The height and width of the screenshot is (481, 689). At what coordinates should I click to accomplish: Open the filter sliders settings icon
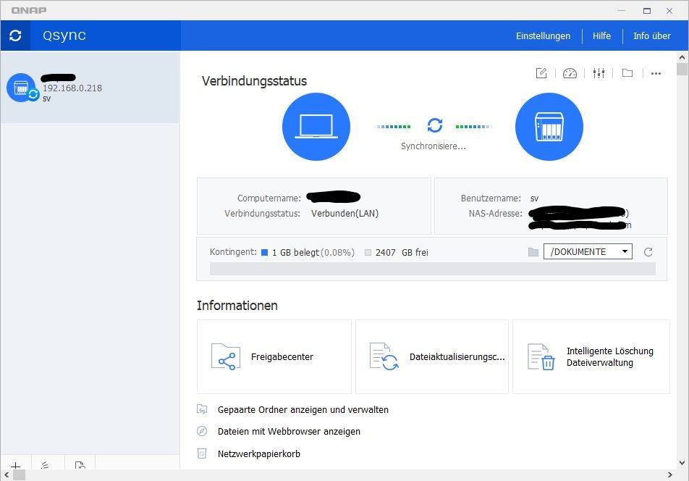tap(599, 73)
